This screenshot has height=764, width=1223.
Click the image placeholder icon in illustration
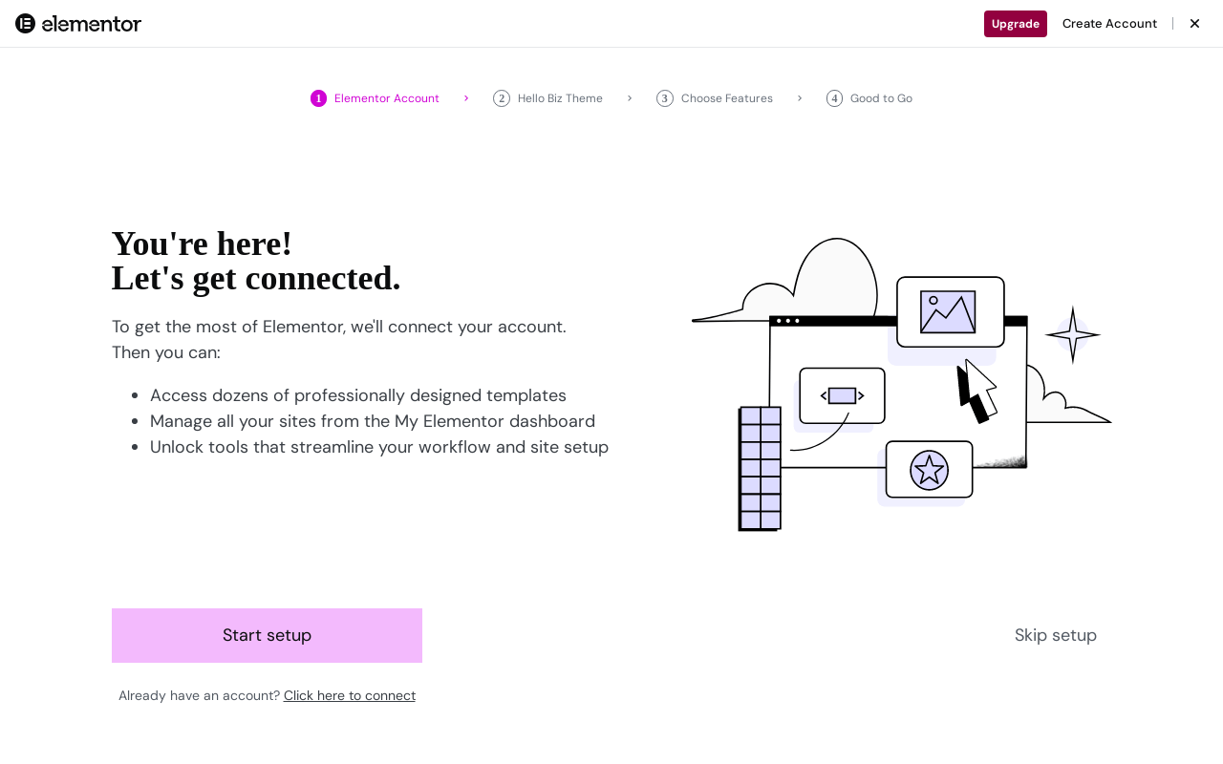tap(948, 312)
